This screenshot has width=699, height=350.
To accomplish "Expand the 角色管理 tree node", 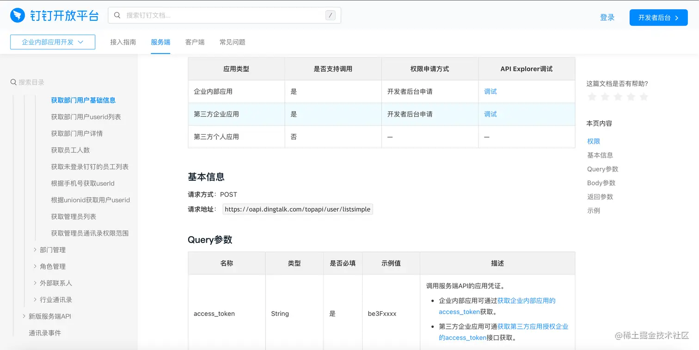I will click(x=35, y=266).
